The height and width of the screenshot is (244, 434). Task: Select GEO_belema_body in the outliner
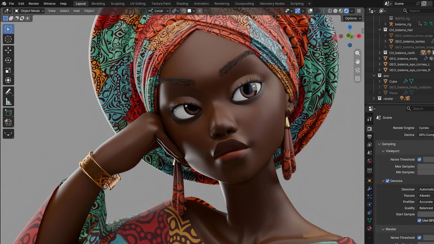point(403,58)
